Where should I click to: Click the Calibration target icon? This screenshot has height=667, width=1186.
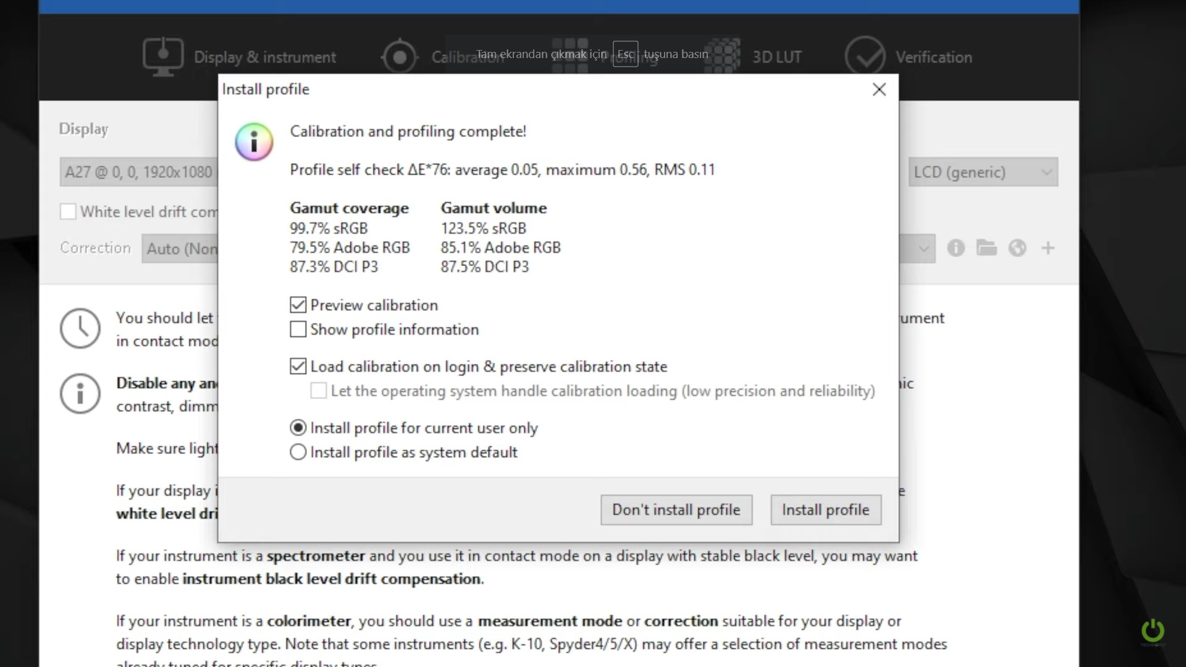(400, 57)
